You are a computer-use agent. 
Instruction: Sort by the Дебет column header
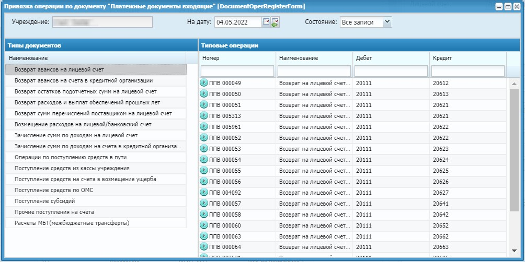(391, 58)
